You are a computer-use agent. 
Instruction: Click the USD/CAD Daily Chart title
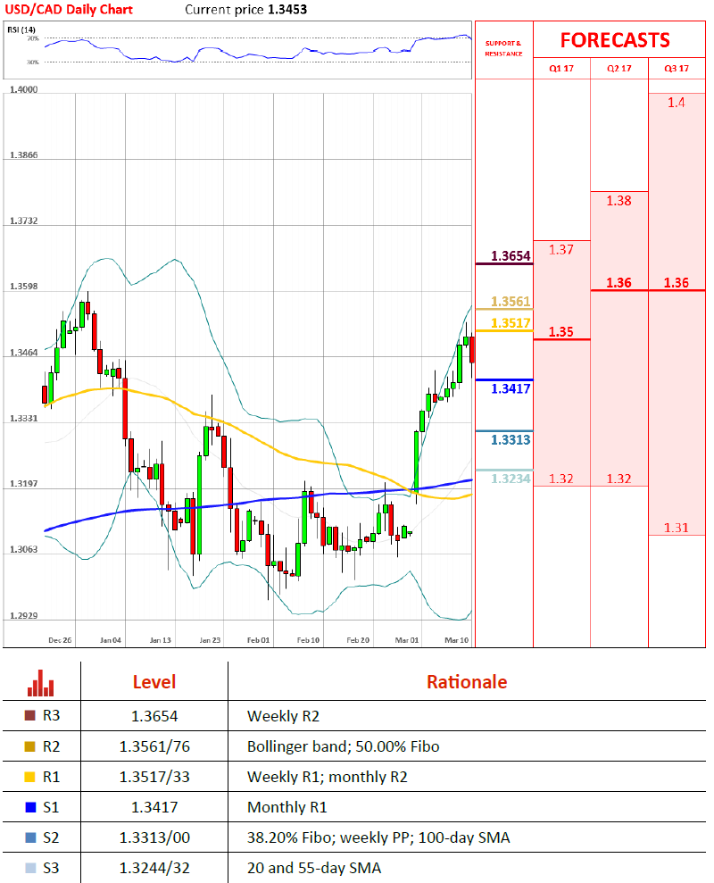tap(69, 10)
